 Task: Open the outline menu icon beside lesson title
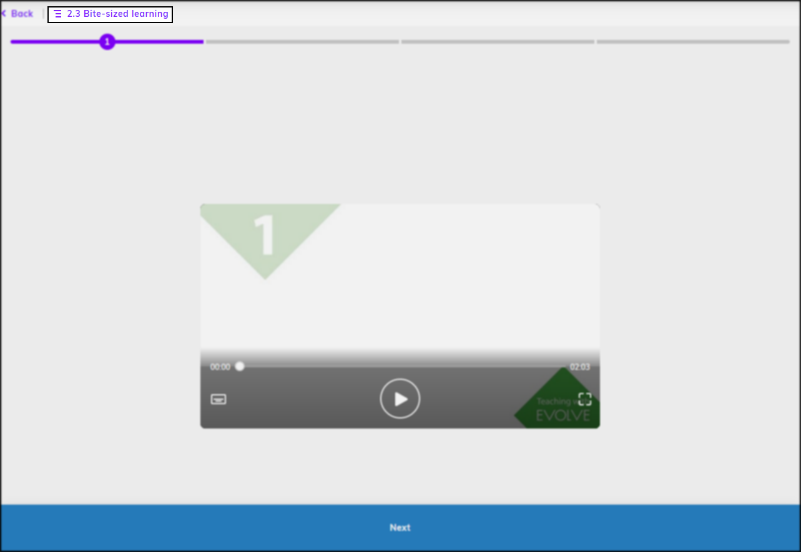[58, 14]
